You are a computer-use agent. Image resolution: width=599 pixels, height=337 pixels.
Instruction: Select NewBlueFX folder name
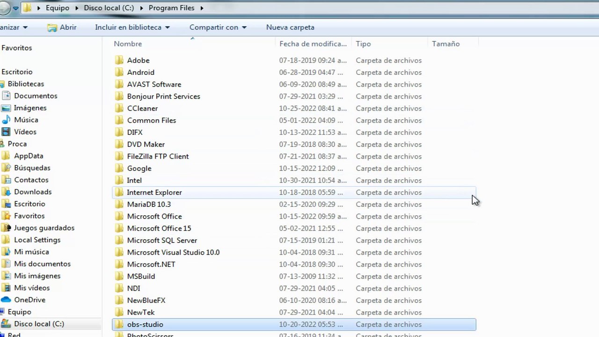146,300
